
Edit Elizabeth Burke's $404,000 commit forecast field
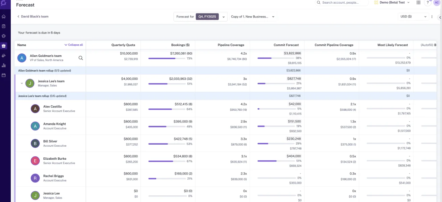coord(294,156)
